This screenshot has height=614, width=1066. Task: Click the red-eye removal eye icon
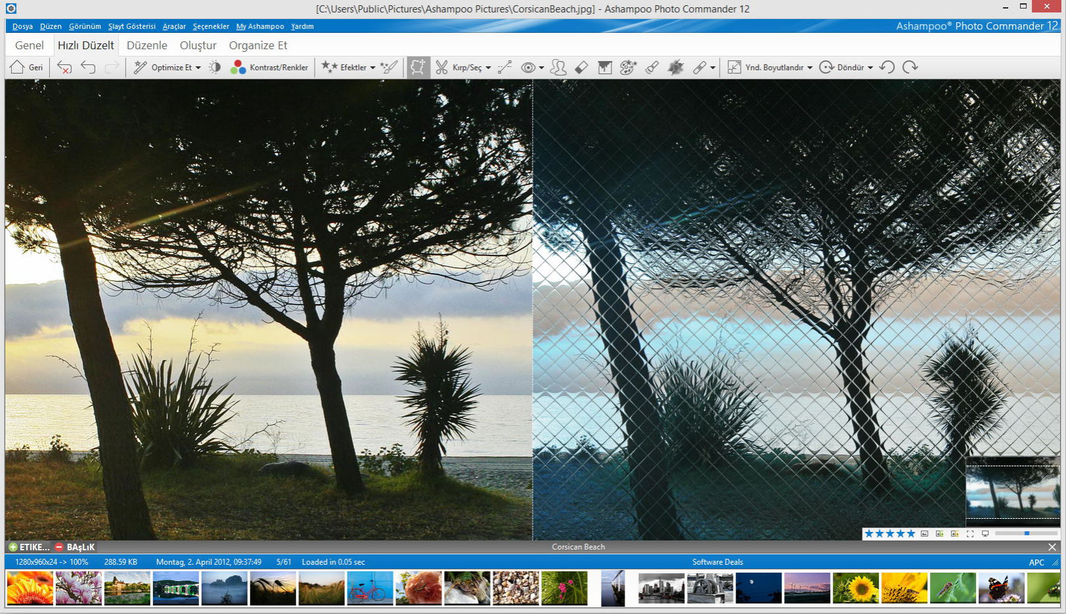pos(528,67)
